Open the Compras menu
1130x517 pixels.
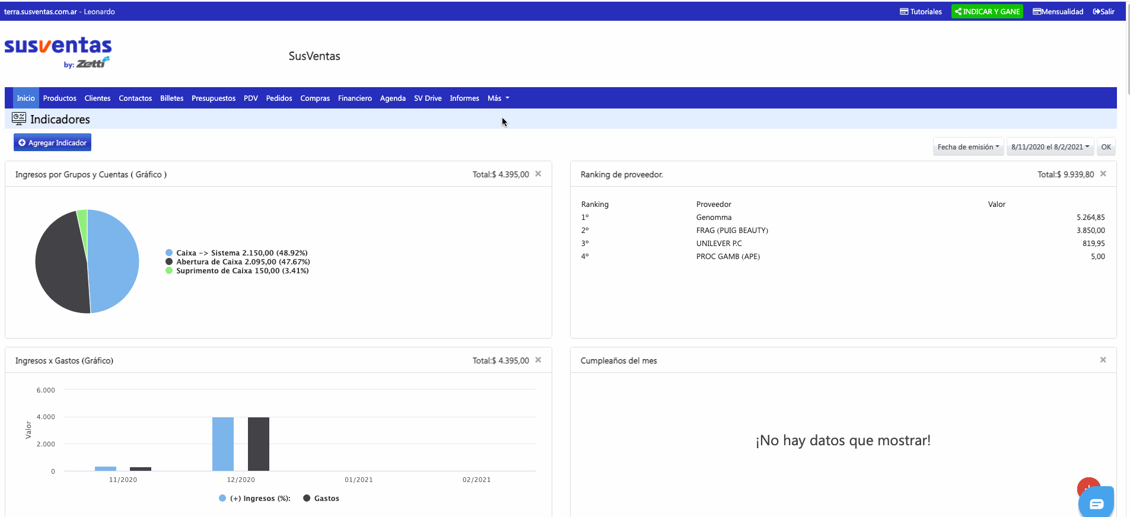[315, 98]
